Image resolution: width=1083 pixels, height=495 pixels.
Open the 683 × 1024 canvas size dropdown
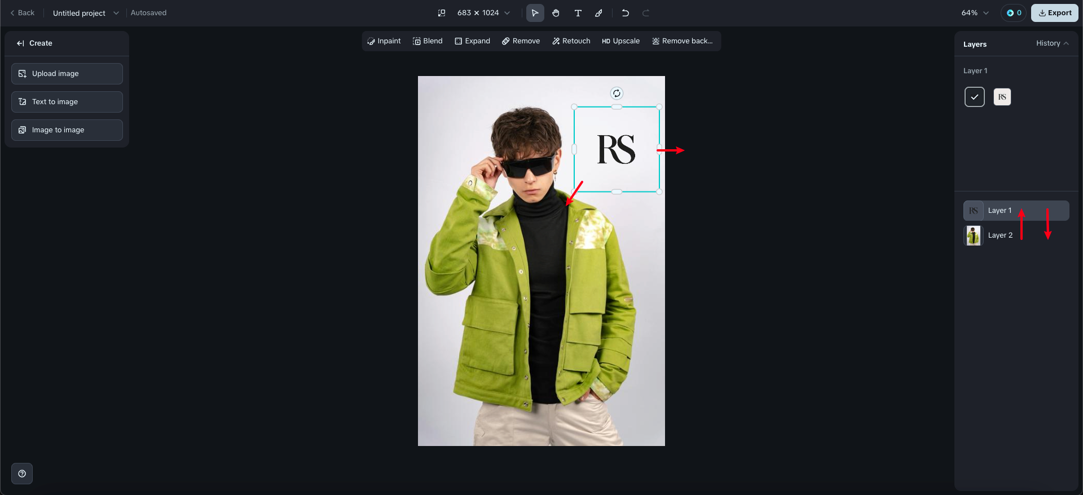[483, 13]
